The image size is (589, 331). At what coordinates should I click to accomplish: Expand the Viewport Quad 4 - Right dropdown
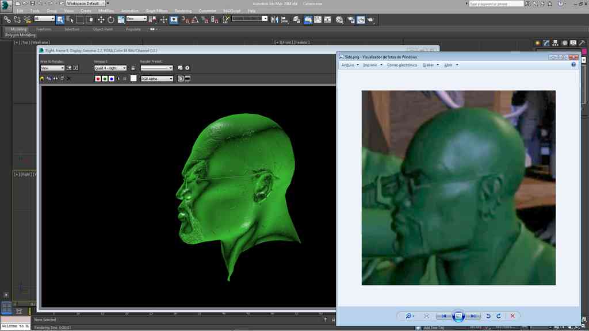coord(110,68)
